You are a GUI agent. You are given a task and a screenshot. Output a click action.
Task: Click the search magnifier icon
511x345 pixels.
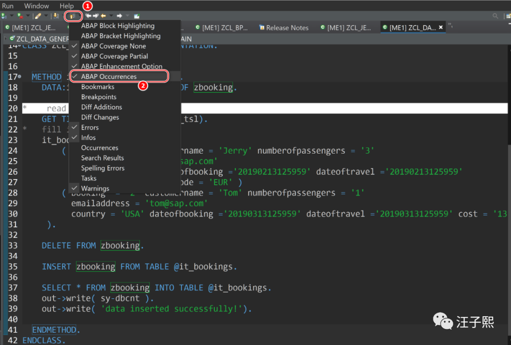coord(495,16)
